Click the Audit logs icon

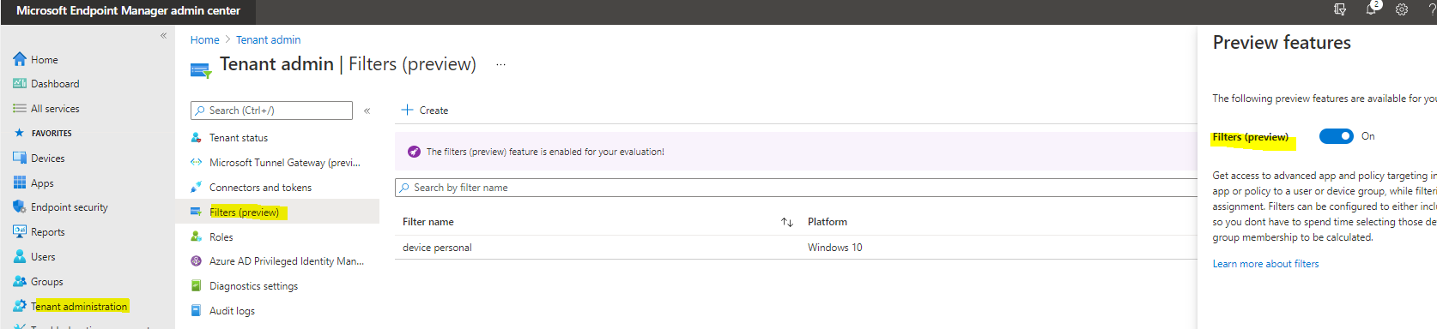[x=196, y=310]
